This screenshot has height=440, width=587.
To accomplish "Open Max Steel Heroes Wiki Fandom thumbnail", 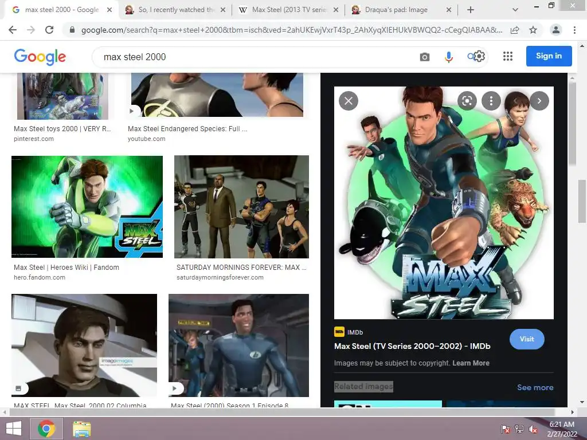I will pos(87,206).
